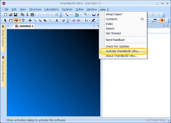Viewport: 171px width, 123px height.
Task: Select the text building tool
Action: [57, 20]
